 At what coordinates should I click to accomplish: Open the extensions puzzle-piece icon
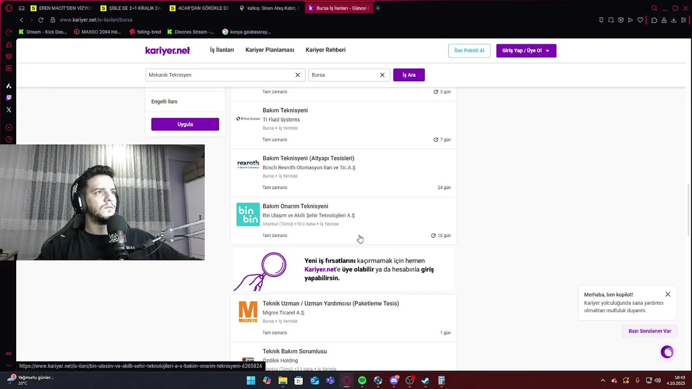click(654, 20)
